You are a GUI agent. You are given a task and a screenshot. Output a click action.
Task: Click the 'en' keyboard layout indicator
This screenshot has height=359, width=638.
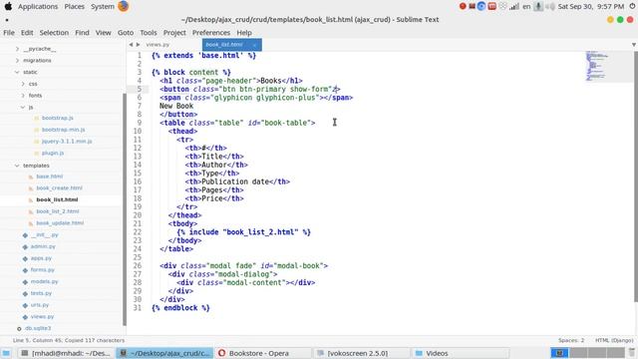[526, 7]
